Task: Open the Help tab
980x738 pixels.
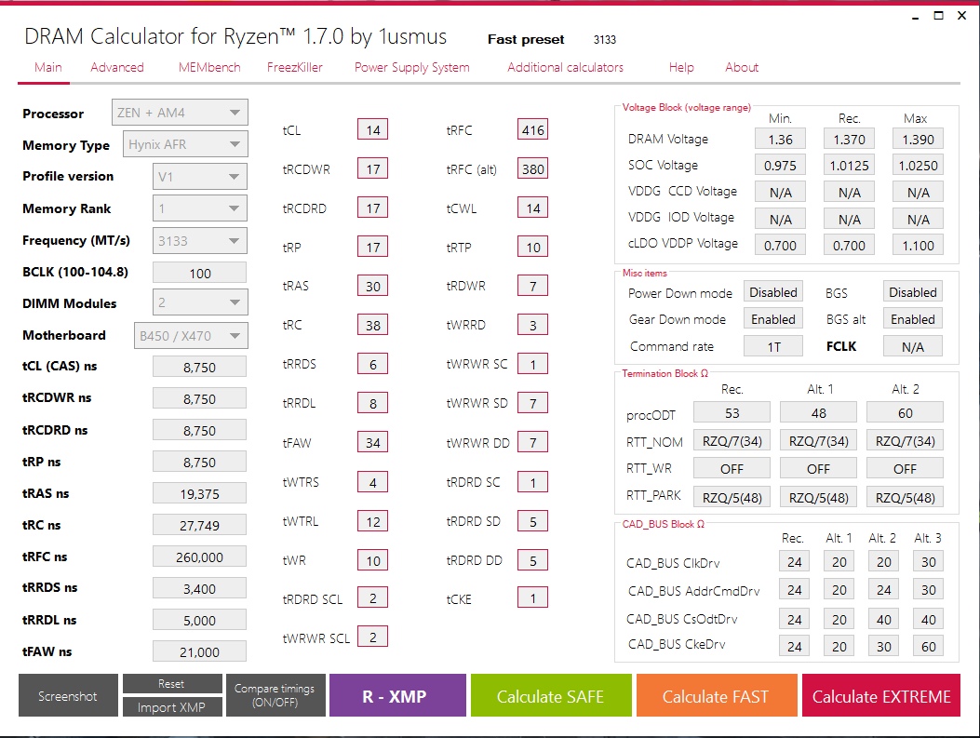Action: pyautogui.click(x=681, y=68)
